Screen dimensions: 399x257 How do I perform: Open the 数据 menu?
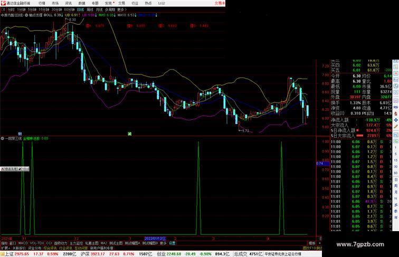(82, 3)
